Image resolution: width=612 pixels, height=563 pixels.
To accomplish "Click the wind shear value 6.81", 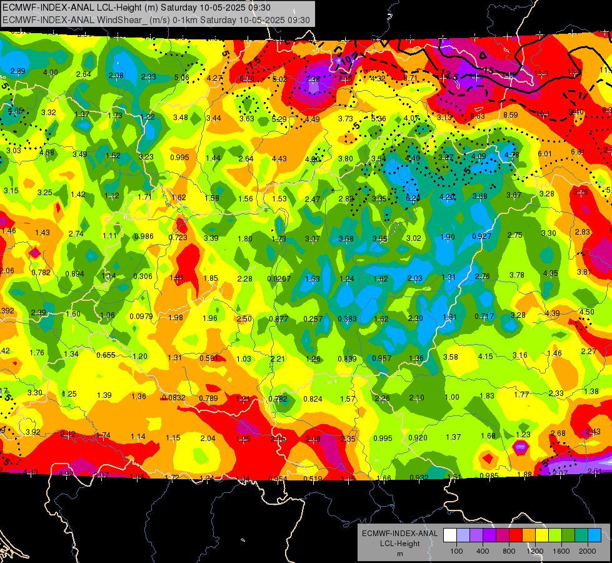I will coord(578,151).
